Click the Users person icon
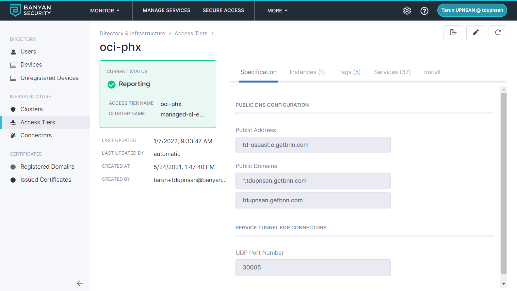Screen dimensions: 517x291 pyautogui.click(x=13, y=52)
